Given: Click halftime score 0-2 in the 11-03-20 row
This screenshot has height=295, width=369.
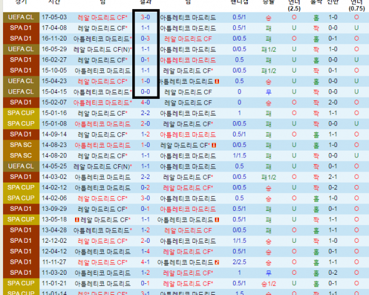Looking at the screenshot, I should (333, 273).
